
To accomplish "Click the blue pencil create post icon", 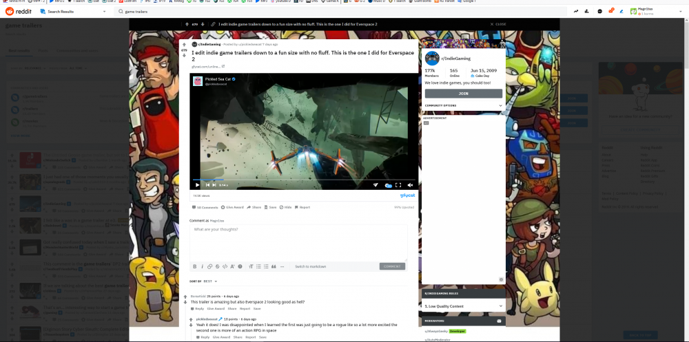I will click(x=621, y=12).
